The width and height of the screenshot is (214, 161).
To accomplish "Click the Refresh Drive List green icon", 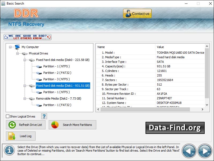I will click(11, 125).
